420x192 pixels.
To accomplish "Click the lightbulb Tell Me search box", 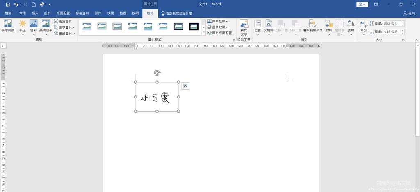I will (176, 13).
